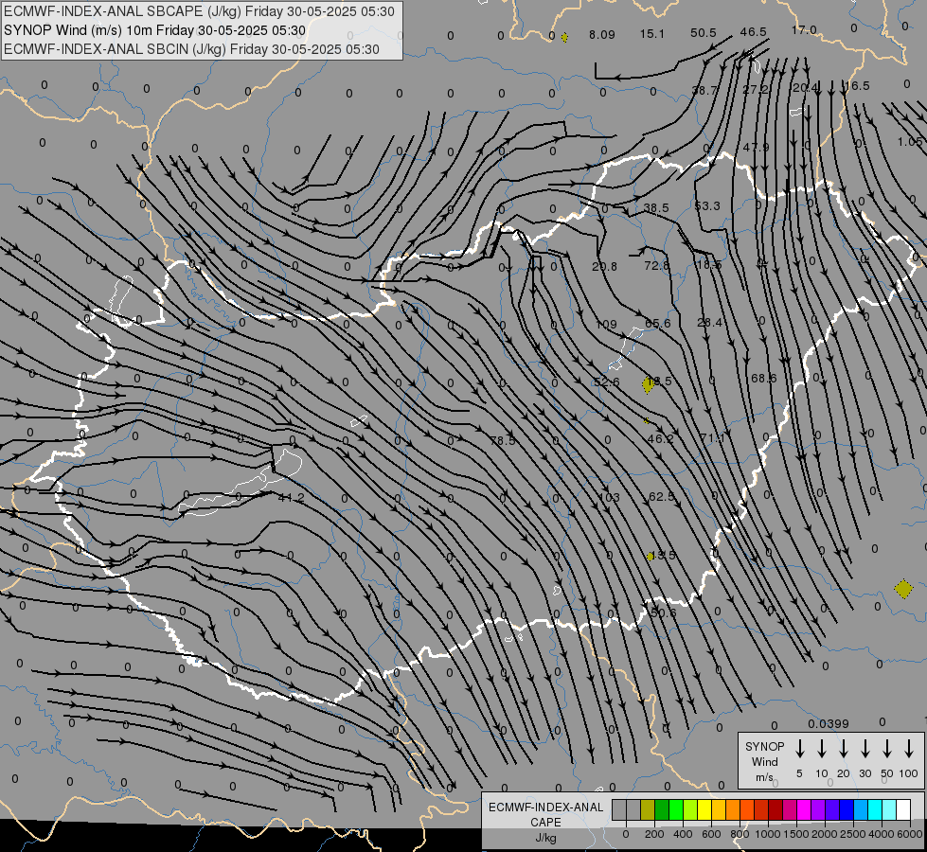Click the 53.3 CAPE value on the map

(x=707, y=205)
